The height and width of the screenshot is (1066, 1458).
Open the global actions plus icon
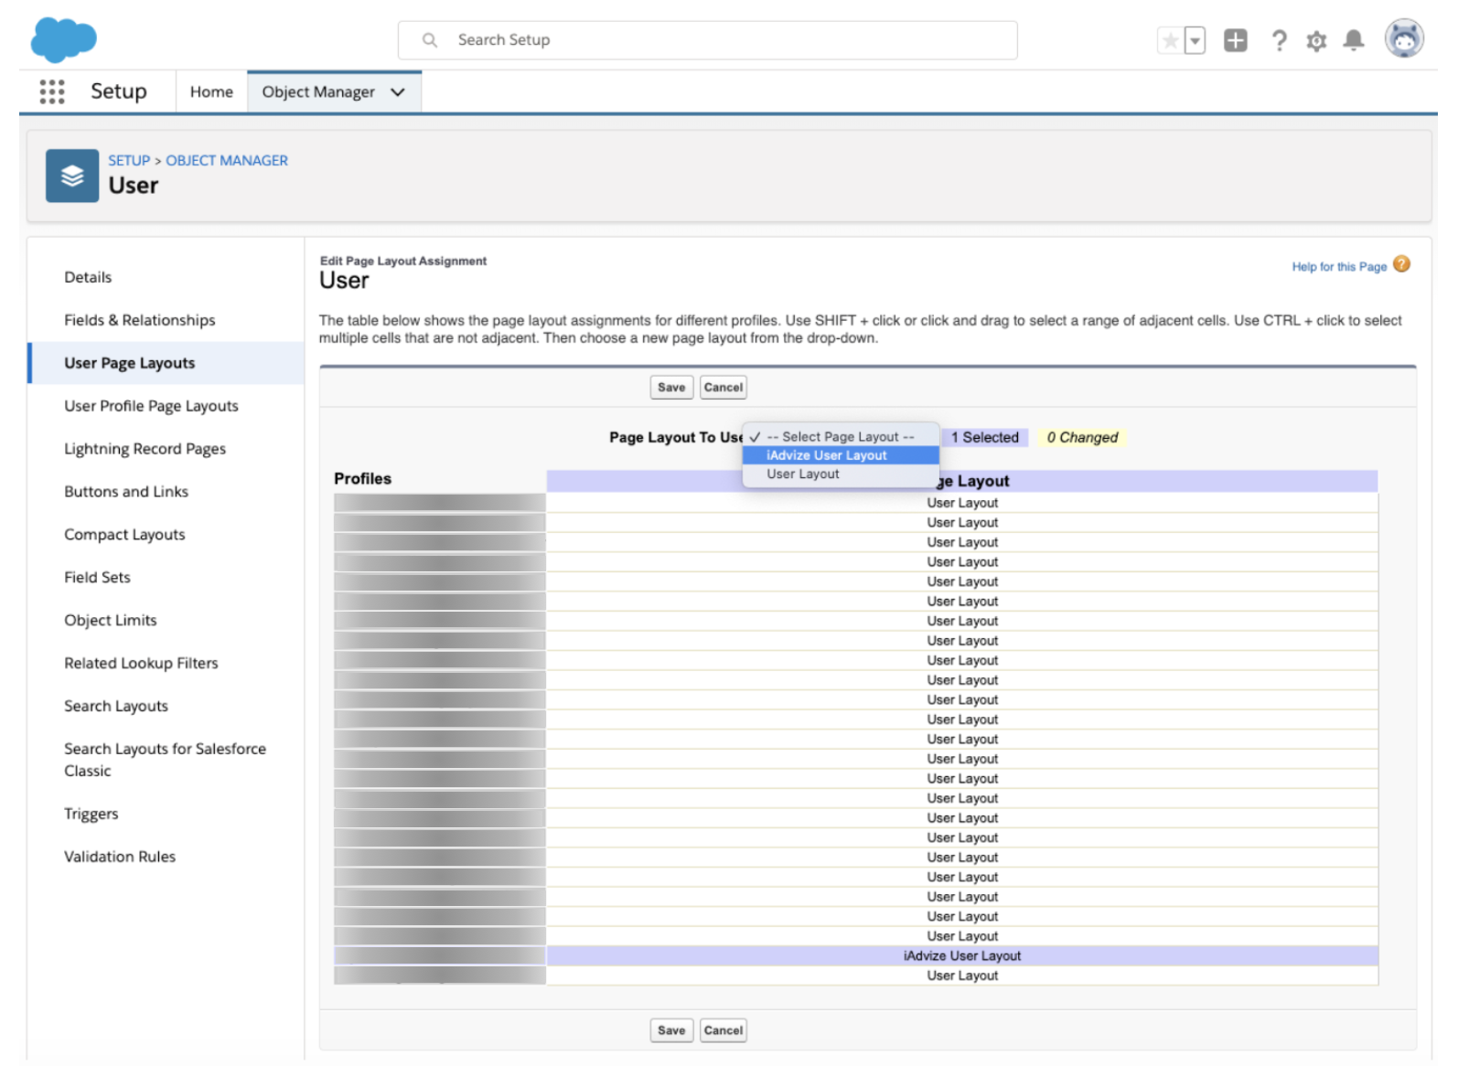click(x=1235, y=40)
